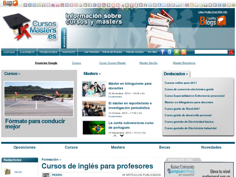Screen dimensions: 236x177
Task: Click Anuncios Google label
Action: [x=46, y=63]
